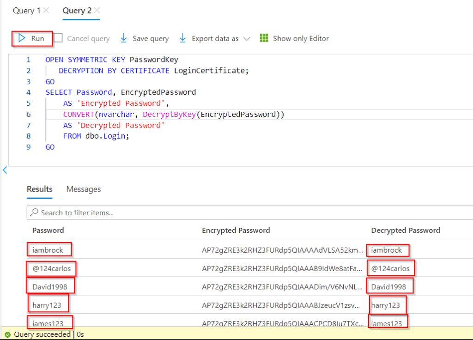Select David1998 in Password column
This screenshot has height=340, width=473.
click(50, 287)
